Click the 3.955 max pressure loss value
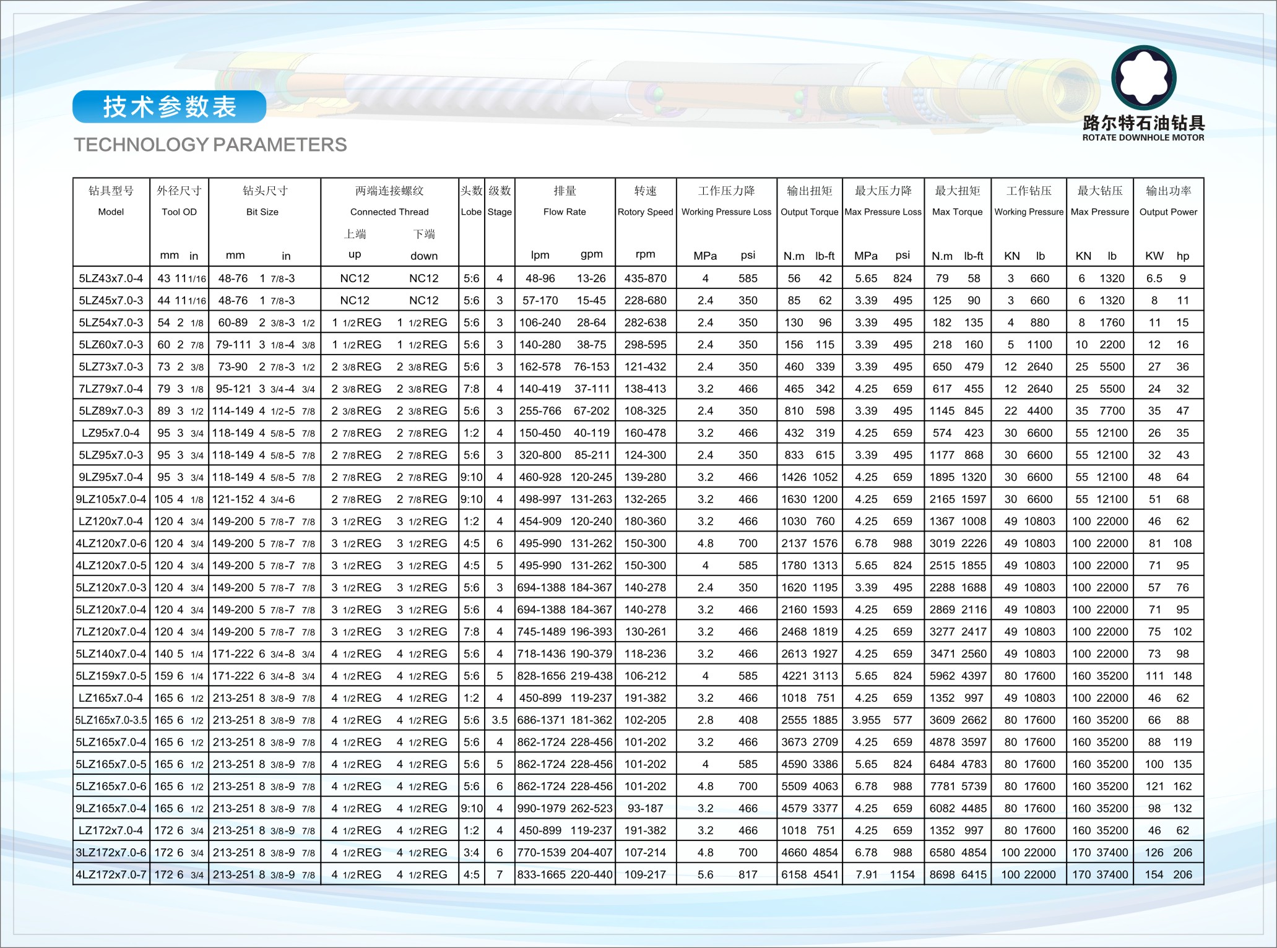Viewport: 1277px width, 948px height. pos(867,720)
